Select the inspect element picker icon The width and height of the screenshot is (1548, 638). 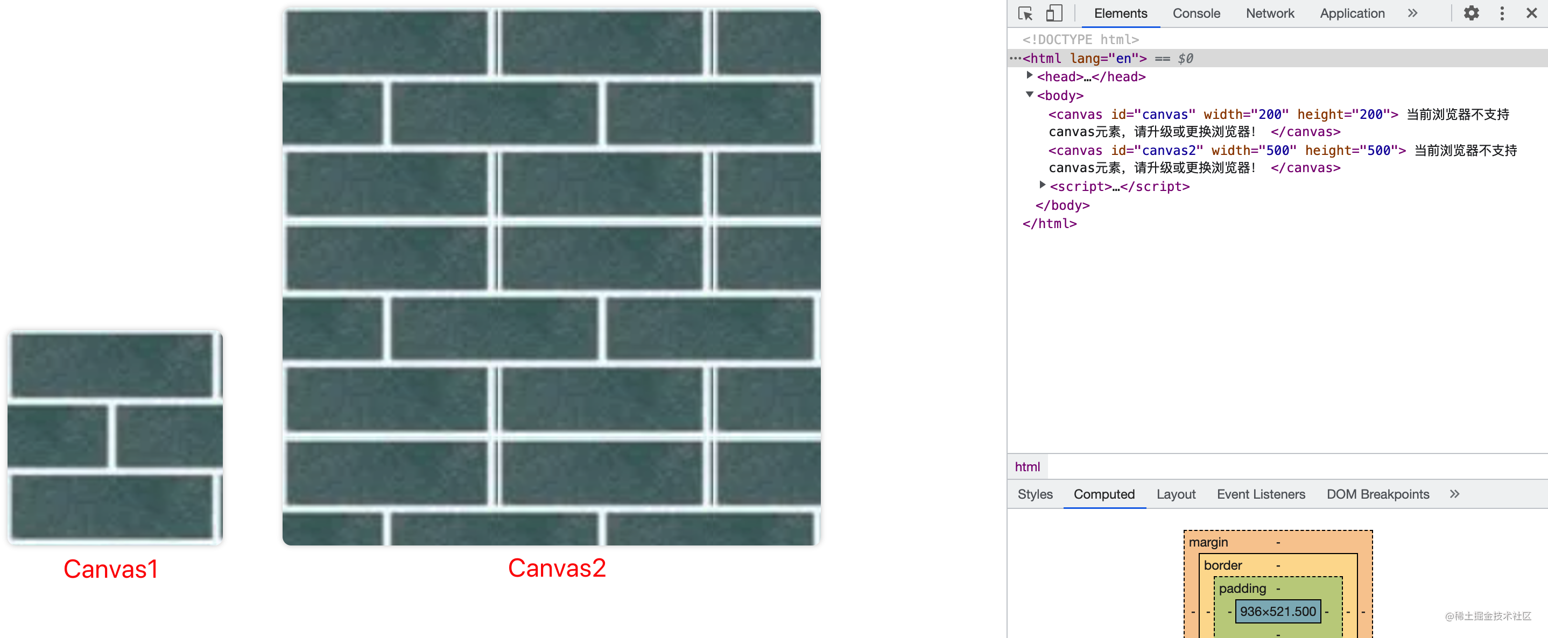tap(1025, 12)
